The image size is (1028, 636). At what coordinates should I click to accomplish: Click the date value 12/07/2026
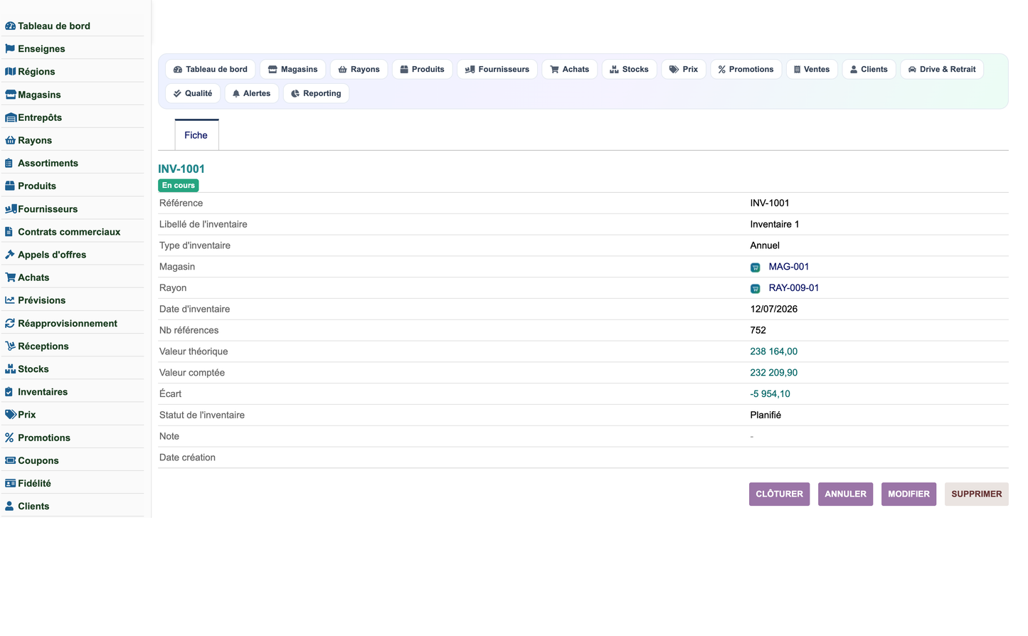[x=773, y=309]
